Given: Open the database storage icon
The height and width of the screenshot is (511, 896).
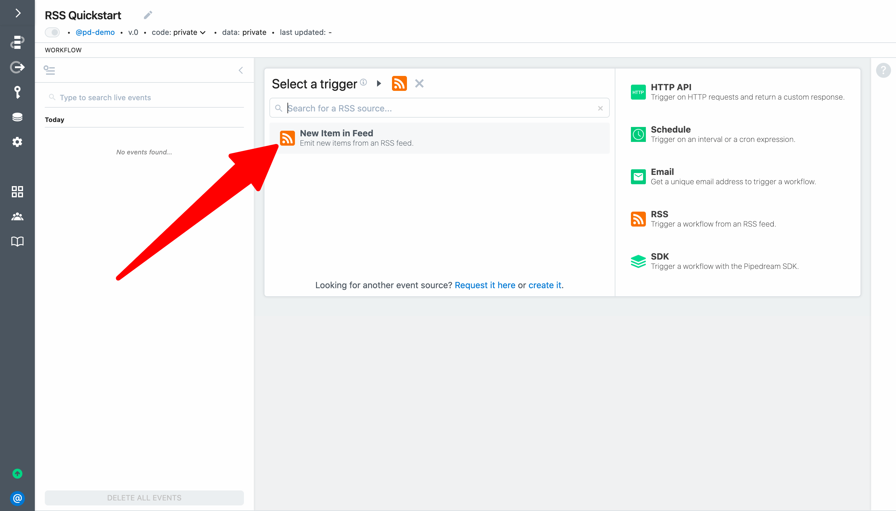Looking at the screenshot, I should click(x=17, y=117).
